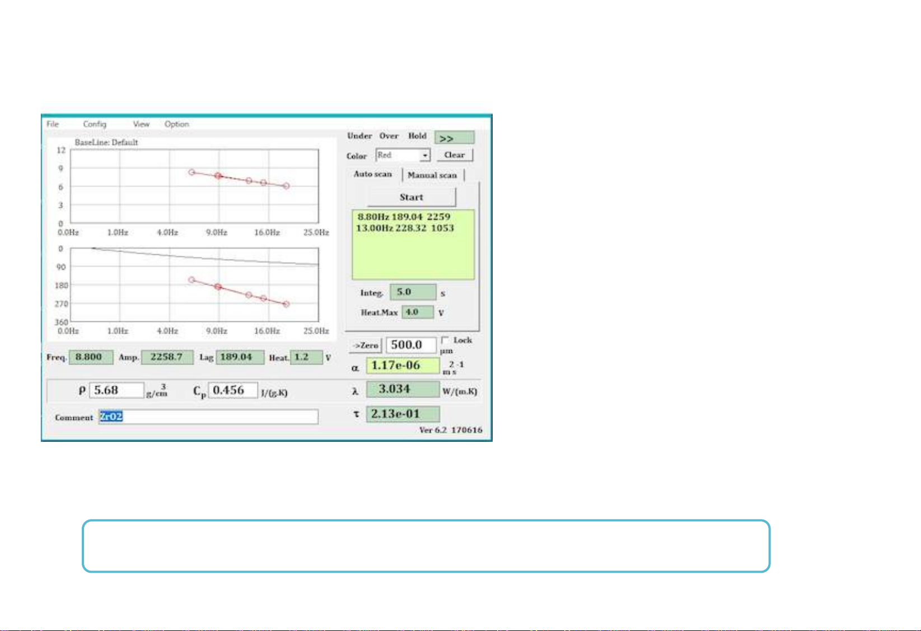Click the Heat.Max voltage field
921x631 pixels.
[417, 312]
